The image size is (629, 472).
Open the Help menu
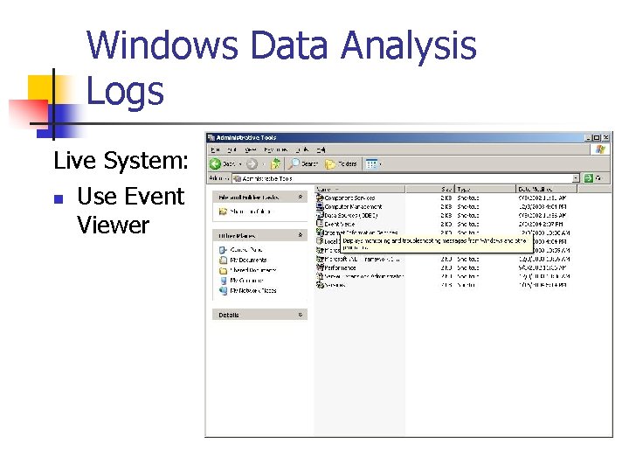click(x=321, y=149)
